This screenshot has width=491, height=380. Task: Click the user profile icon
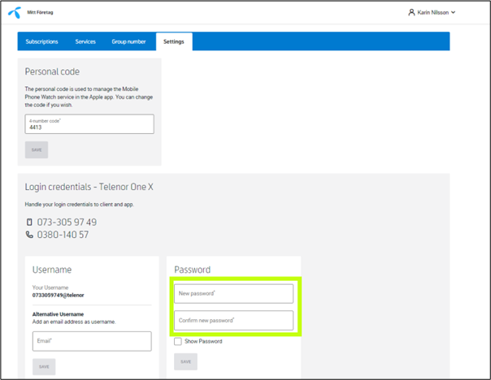click(x=411, y=12)
